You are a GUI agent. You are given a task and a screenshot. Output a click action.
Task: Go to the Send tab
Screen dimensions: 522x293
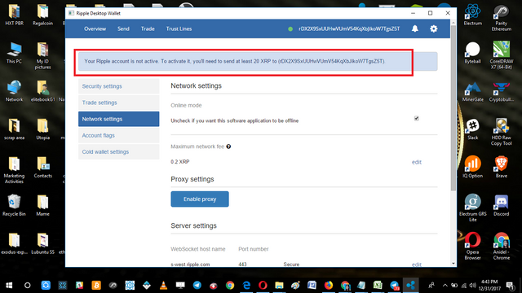point(123,29)
